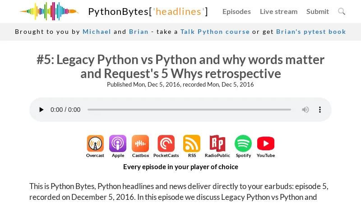Click the Michael host link
This screenshot has height=203, width=361.
coord(97,32)
